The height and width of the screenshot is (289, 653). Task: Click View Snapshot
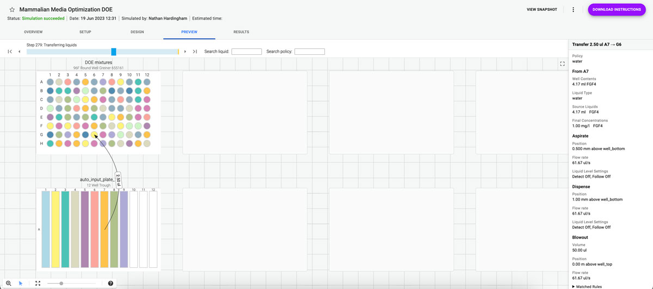(541, 10)
